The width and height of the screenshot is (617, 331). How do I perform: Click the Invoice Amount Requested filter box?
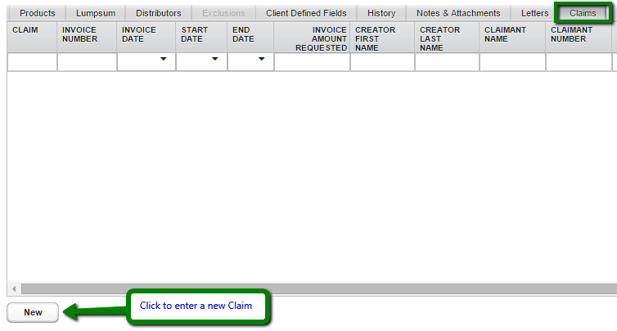pos(312,62)
